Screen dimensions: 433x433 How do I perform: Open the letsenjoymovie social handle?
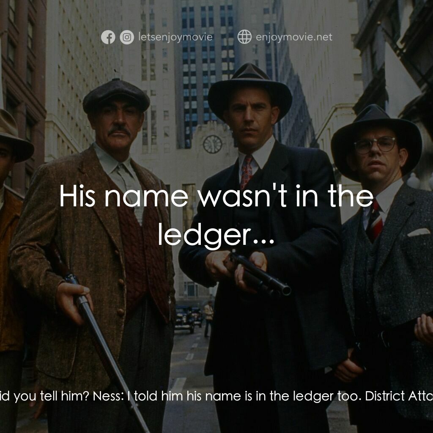click(x=175, y=37)
